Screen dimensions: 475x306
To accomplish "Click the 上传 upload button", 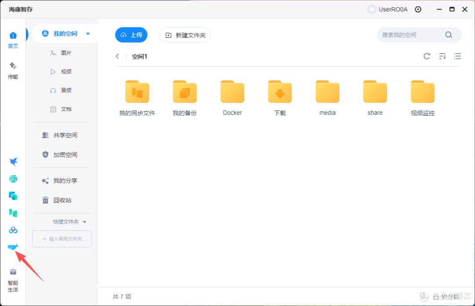I will coord(131,35).
